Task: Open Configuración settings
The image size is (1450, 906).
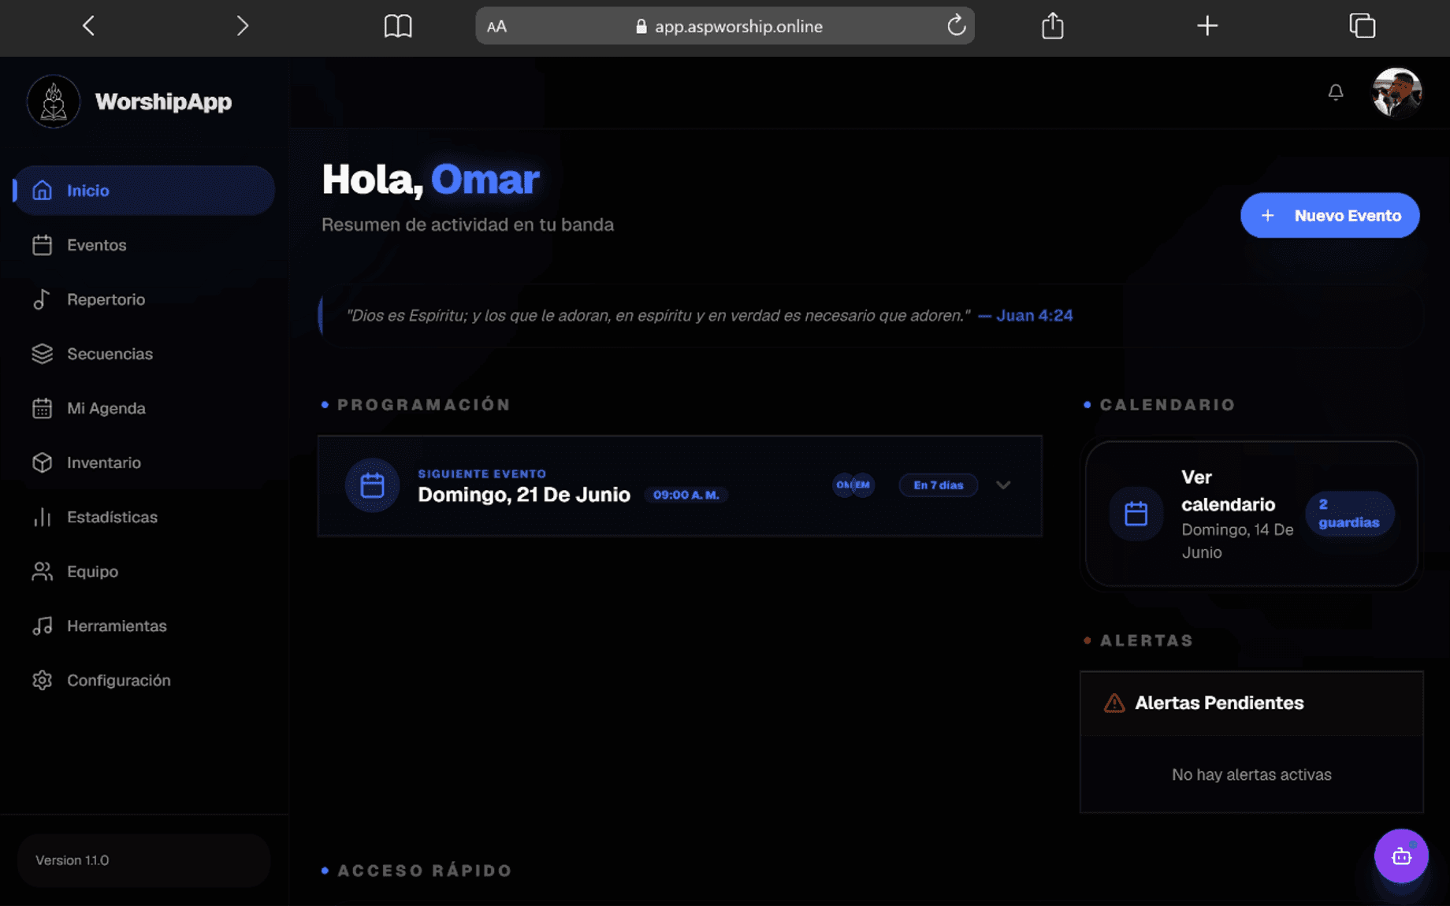Action: coord(144,680)
